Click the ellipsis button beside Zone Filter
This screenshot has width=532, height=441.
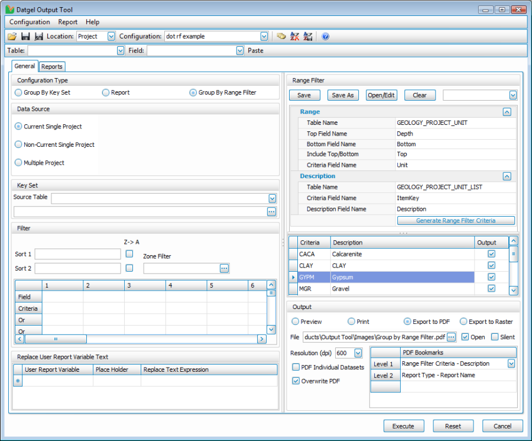pyautogui.click(x=224, y=268)
